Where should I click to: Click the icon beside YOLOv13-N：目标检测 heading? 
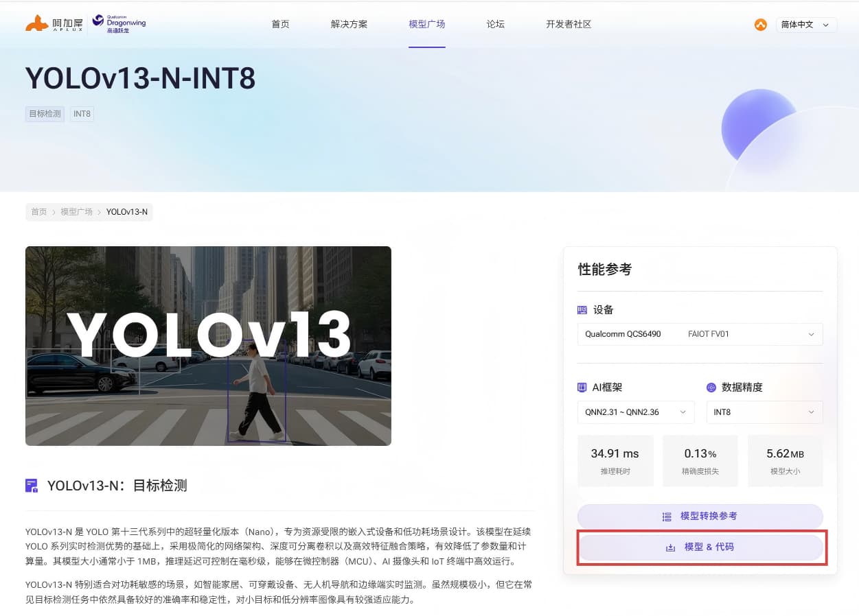pyautogui.click(x=32, y=486)
